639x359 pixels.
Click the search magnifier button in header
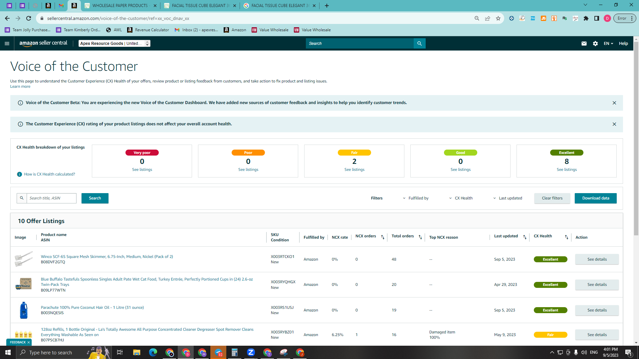(x=419, y=44)
